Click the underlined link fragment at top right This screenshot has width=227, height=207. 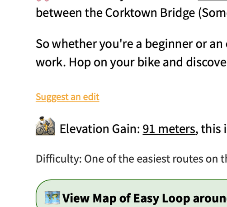click(x=213, y=0)
